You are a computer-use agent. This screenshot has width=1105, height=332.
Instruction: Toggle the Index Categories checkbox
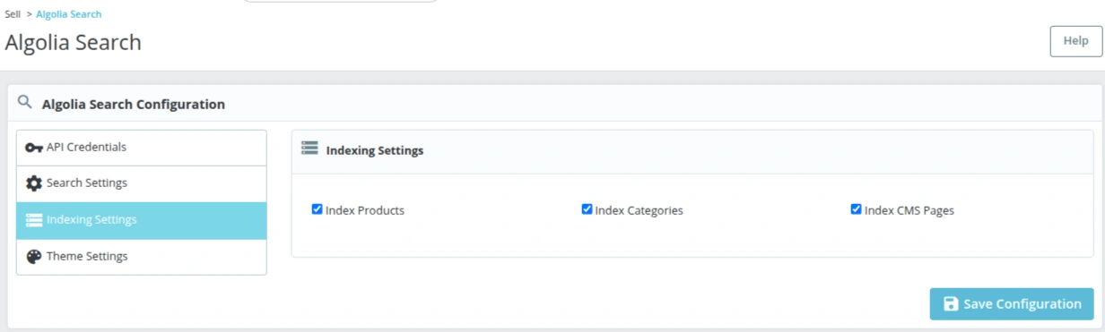587,209
